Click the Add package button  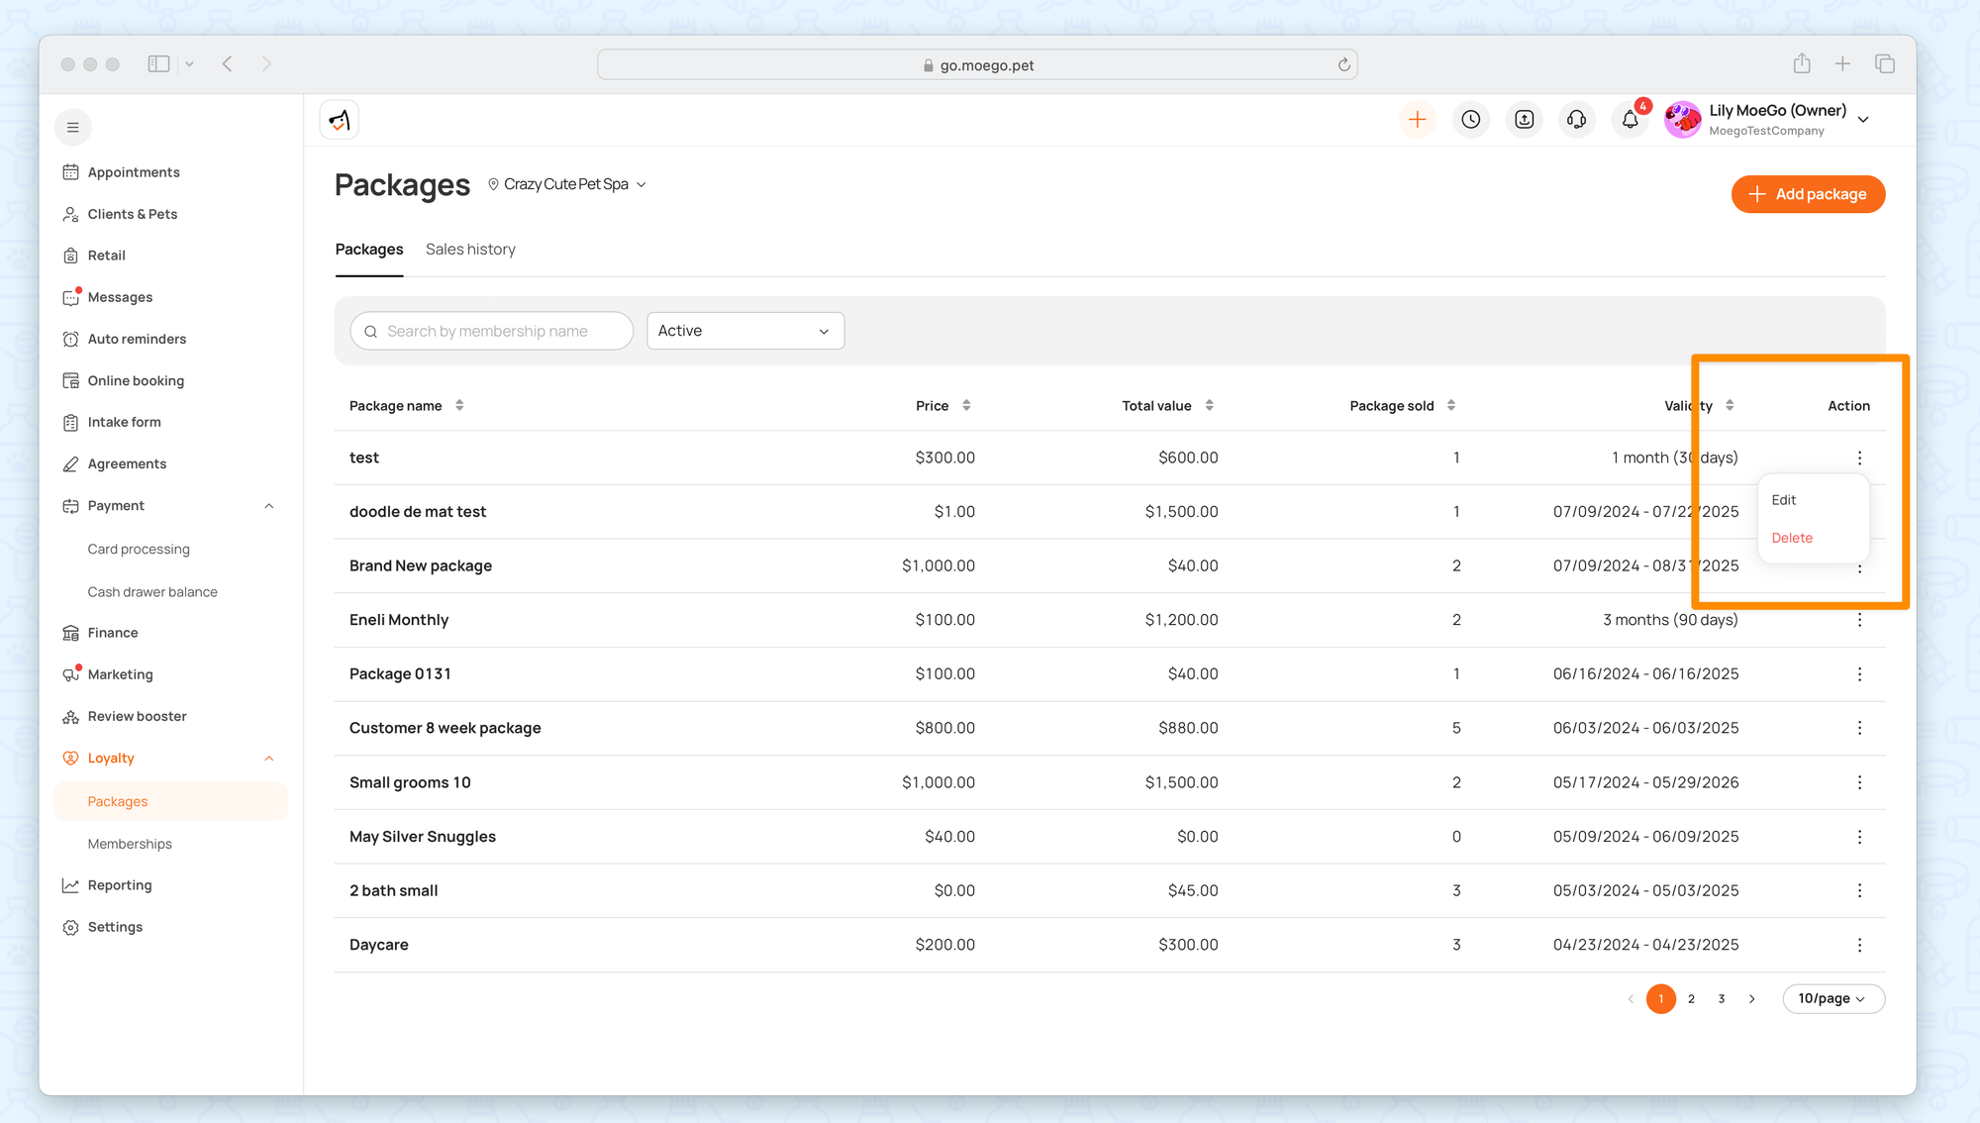pos(1808,194)
